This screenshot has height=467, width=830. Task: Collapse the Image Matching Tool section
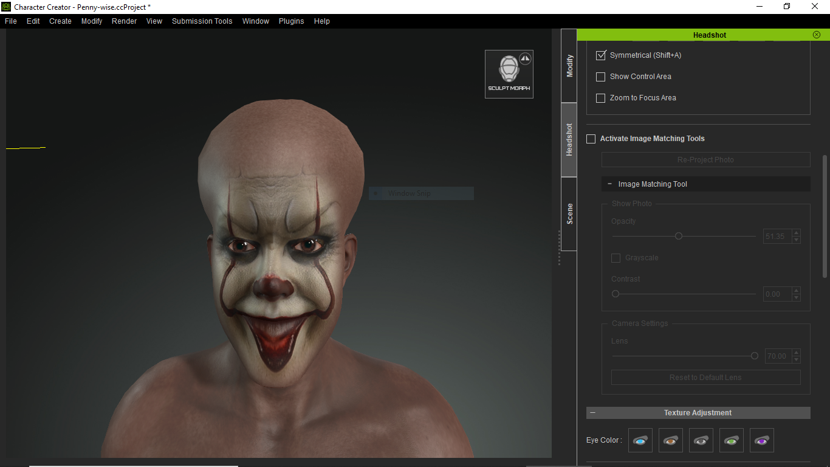point(609,184)
